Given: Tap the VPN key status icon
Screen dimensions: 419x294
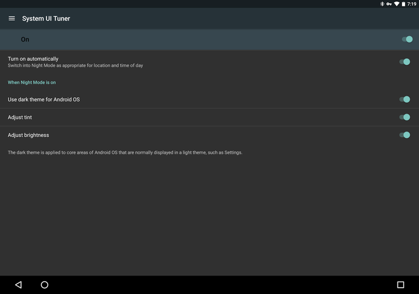Looking at the screenshot, I should (389, 4).
